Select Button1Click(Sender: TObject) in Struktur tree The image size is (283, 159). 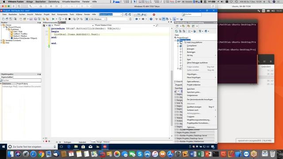coord(25,38)
